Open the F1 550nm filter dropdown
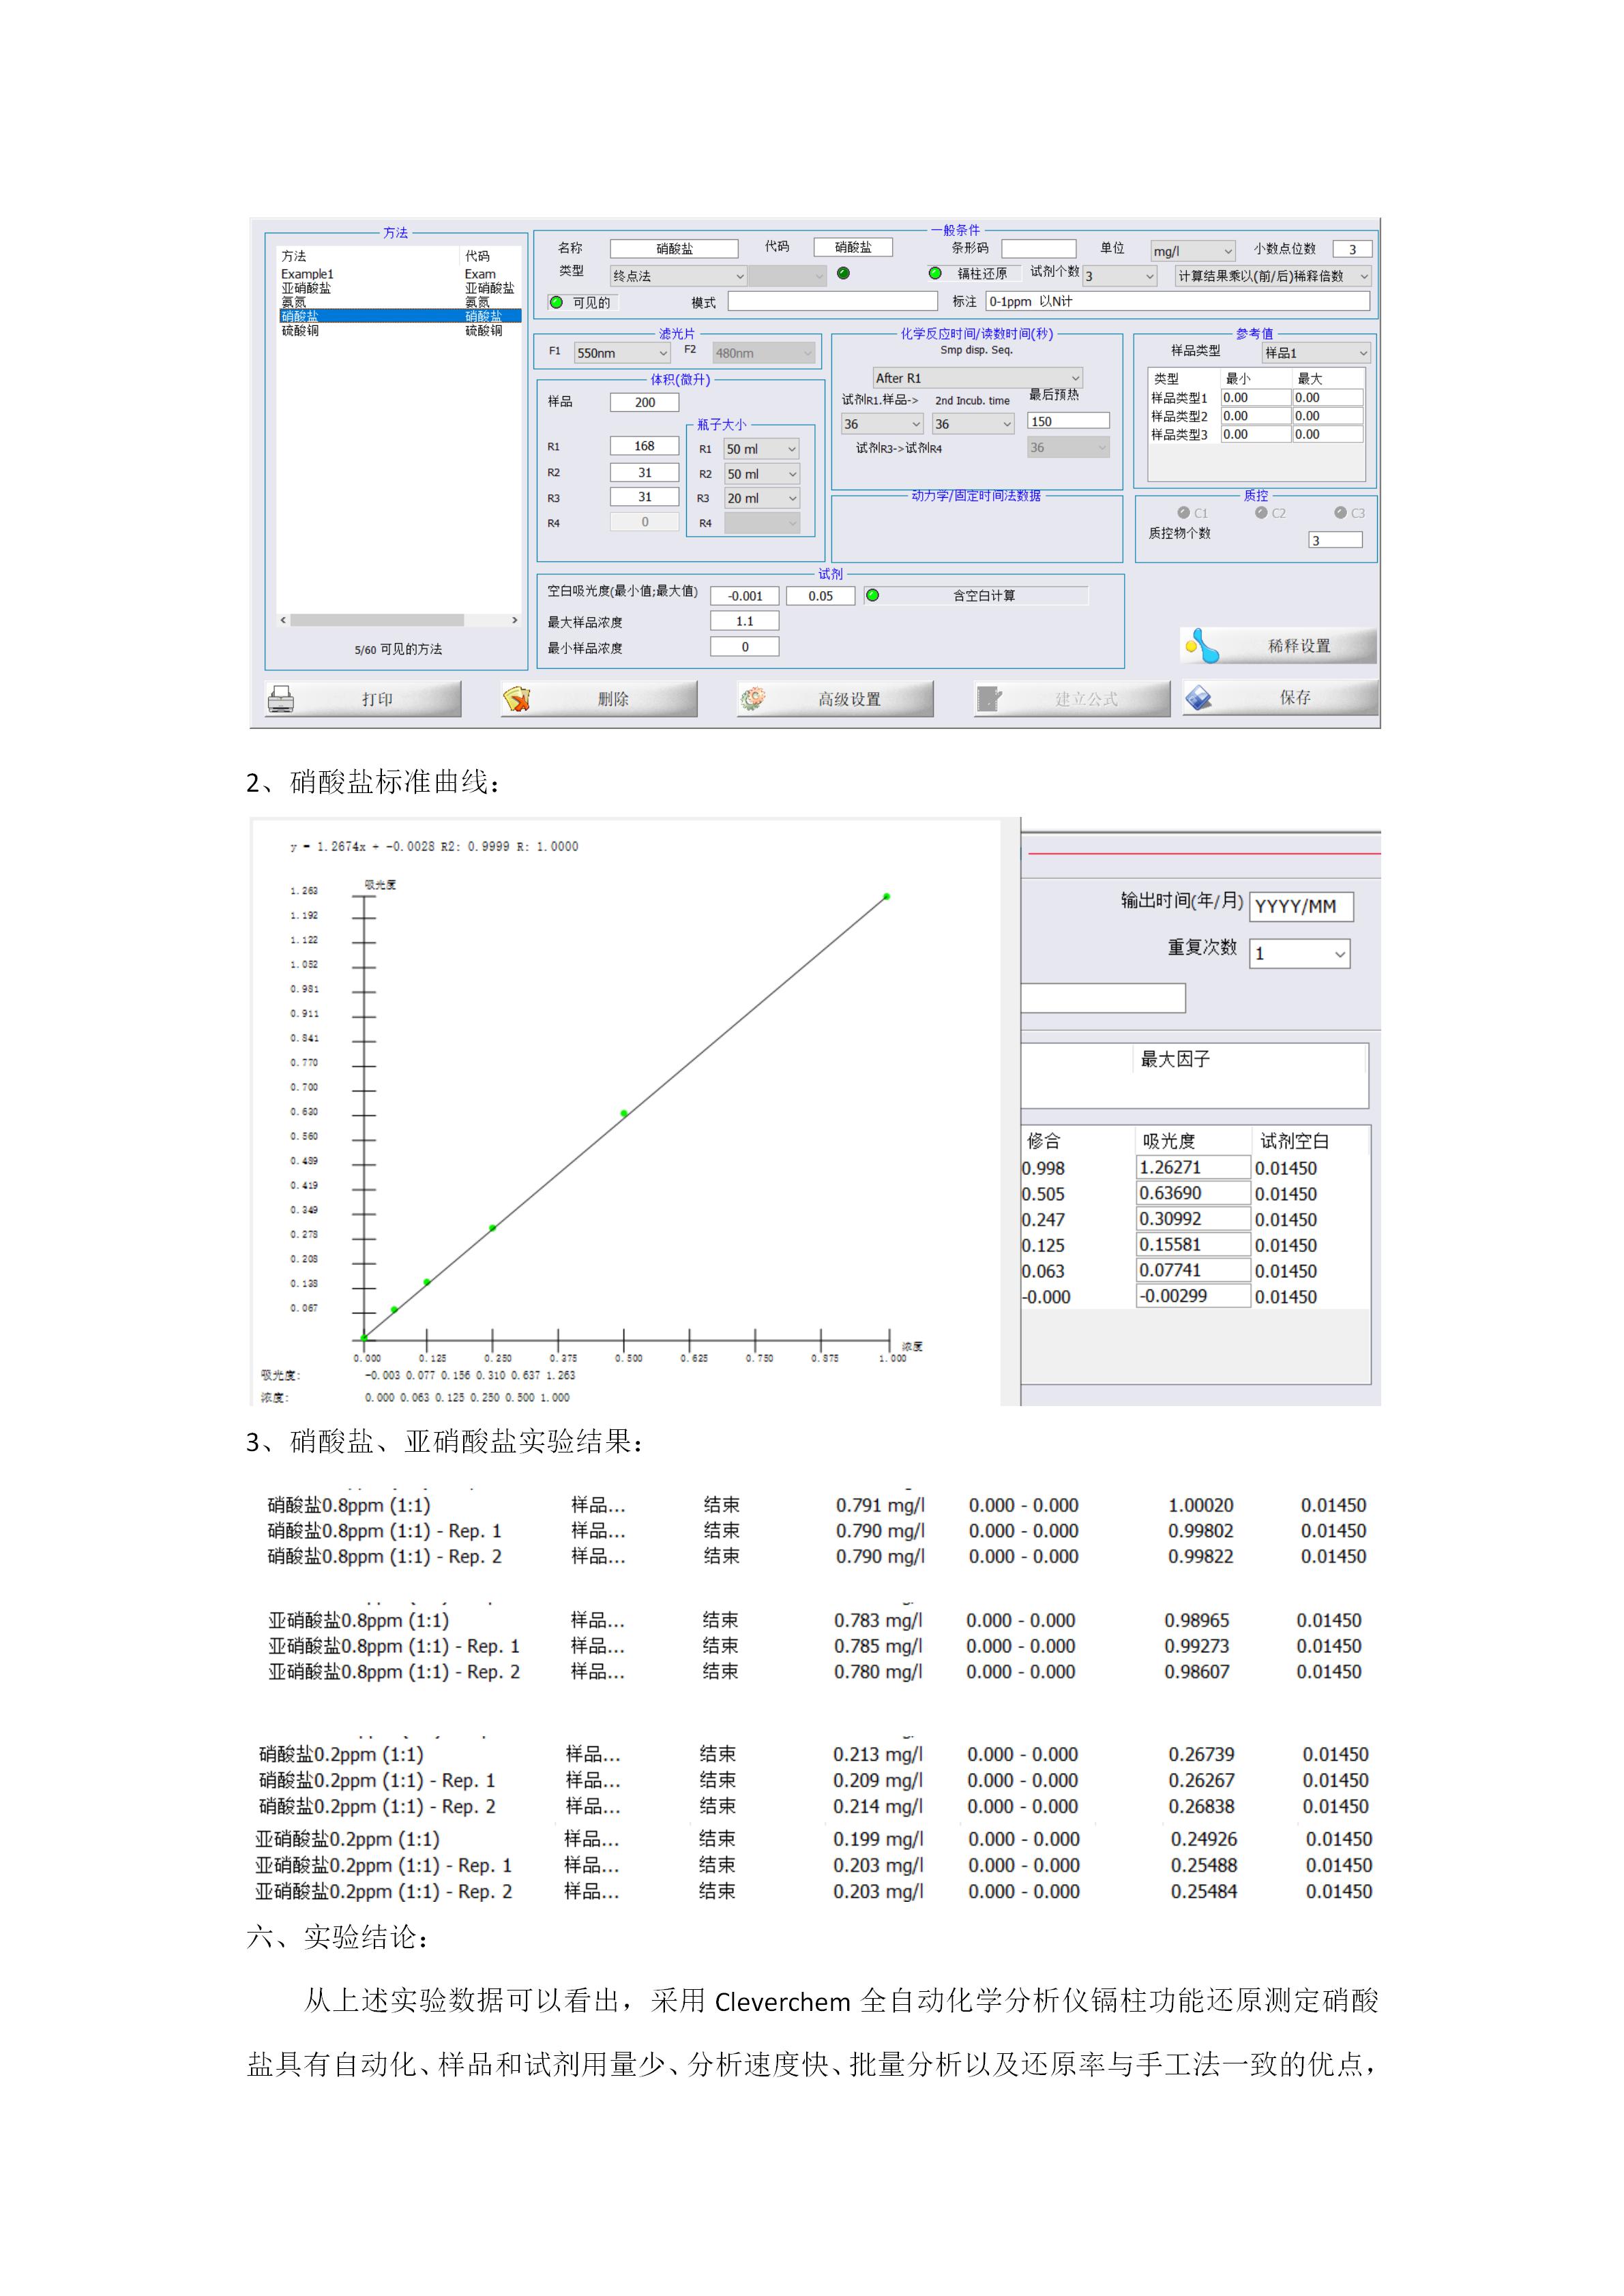The image size is (1624, 2296). point(621,353)
